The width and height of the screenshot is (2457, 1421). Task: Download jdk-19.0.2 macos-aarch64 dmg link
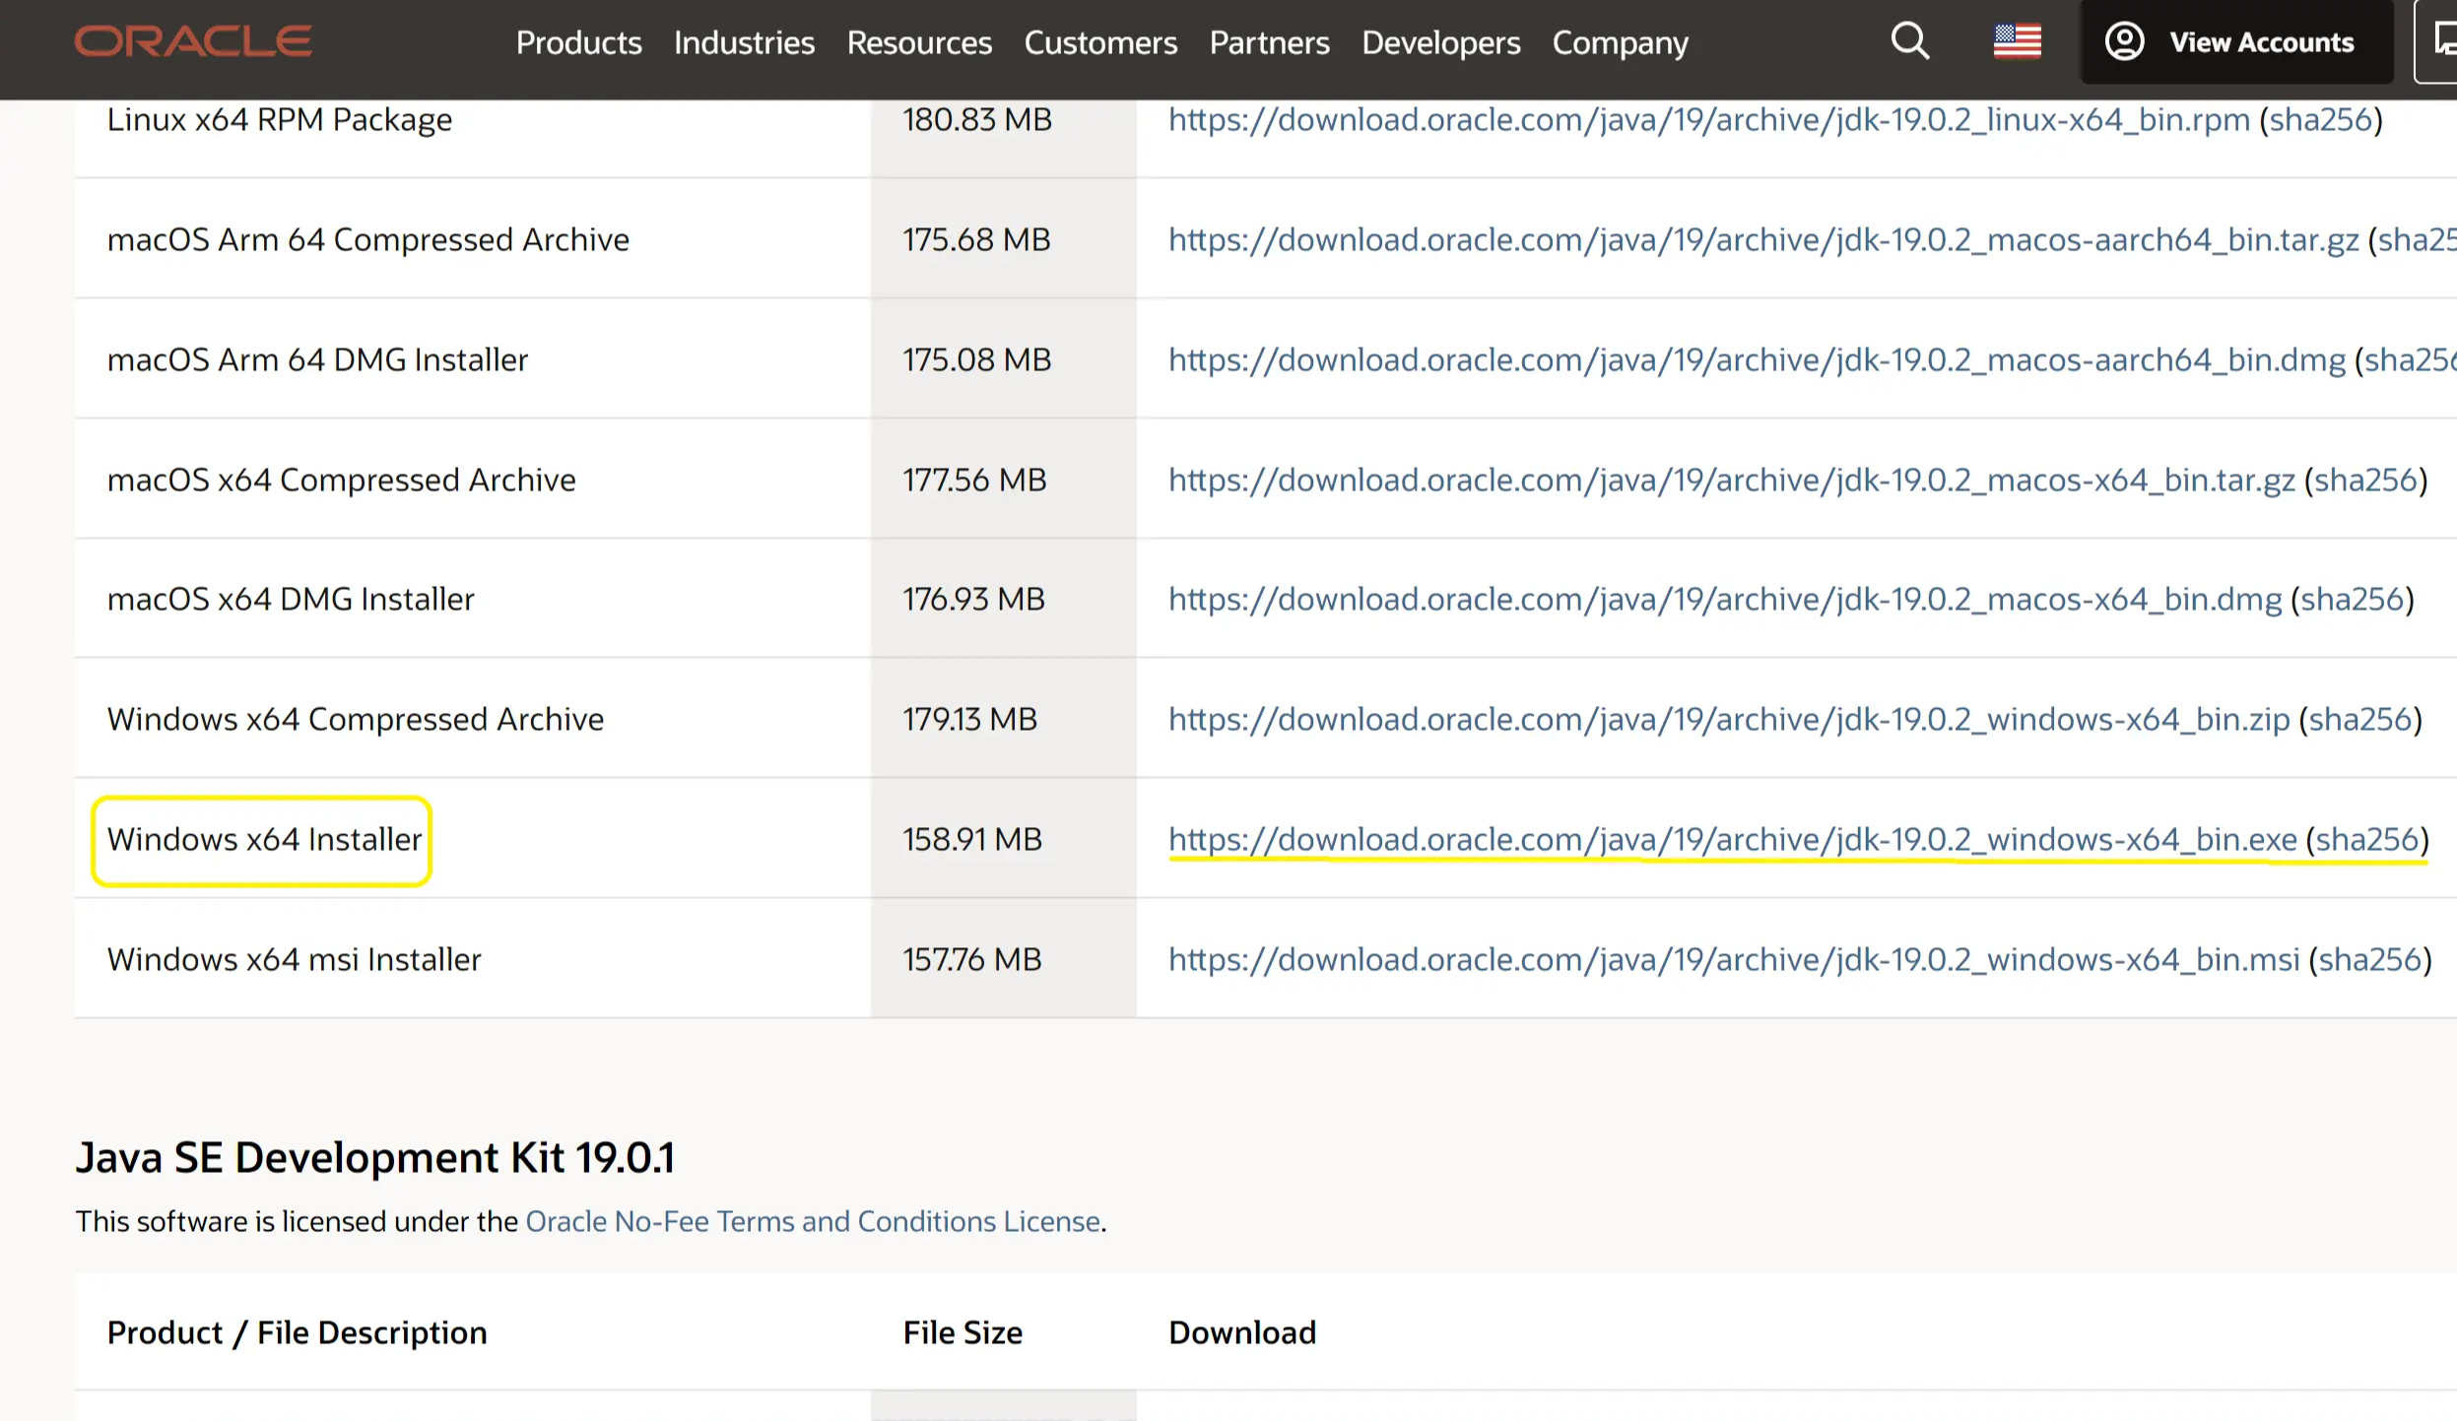[x=1757, y=359]
